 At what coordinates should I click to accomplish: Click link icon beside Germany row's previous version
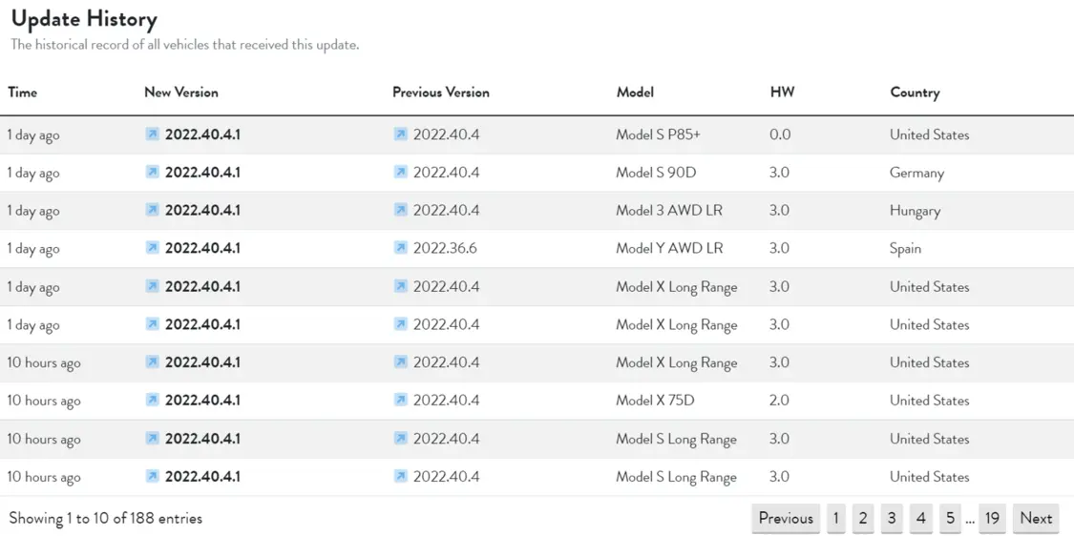(400, 173)
